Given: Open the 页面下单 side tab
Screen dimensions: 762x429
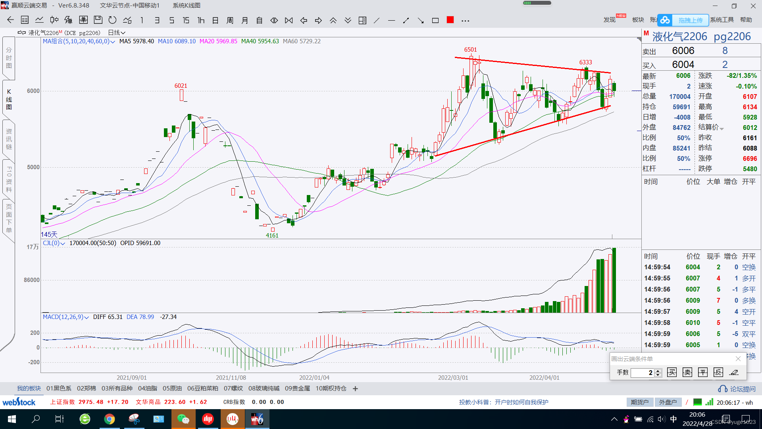Looking at the screenshot, I should point(9,218).
